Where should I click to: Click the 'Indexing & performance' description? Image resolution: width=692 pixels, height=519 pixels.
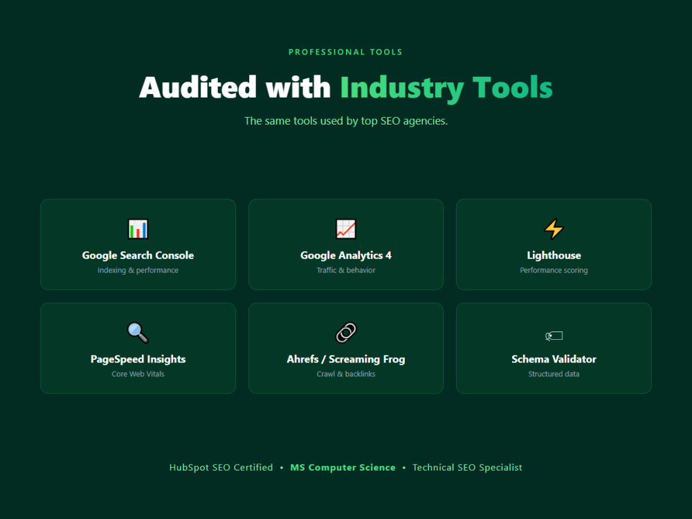138,270
